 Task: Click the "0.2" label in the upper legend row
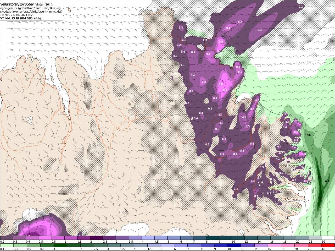tap(2, 242)
